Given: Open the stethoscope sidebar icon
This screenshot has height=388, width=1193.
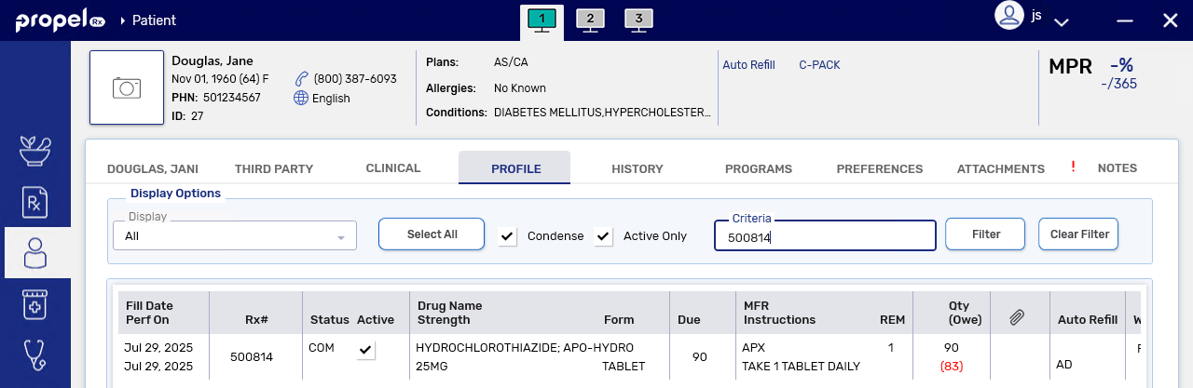Looking at the screenshot, I should [x=35, y=355].
